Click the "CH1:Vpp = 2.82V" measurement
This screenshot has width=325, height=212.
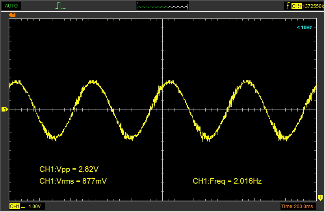69,169
